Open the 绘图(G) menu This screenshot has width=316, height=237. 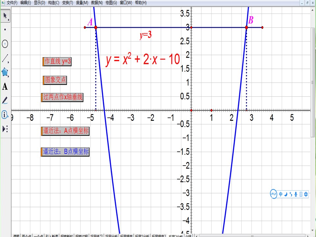pyautogui.click(x=111, y=3)
